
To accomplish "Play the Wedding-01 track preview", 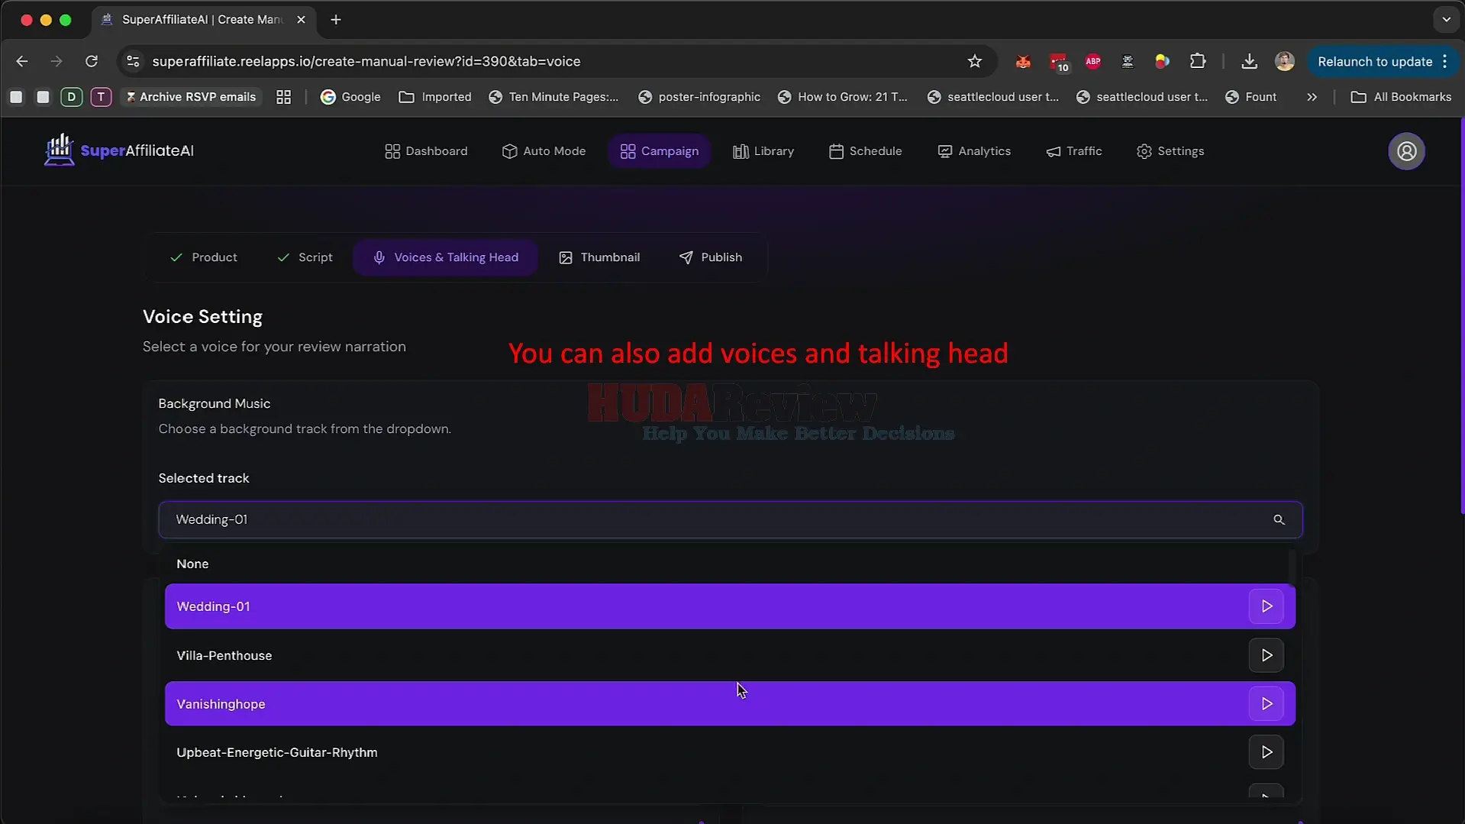I will (1266, 606).
